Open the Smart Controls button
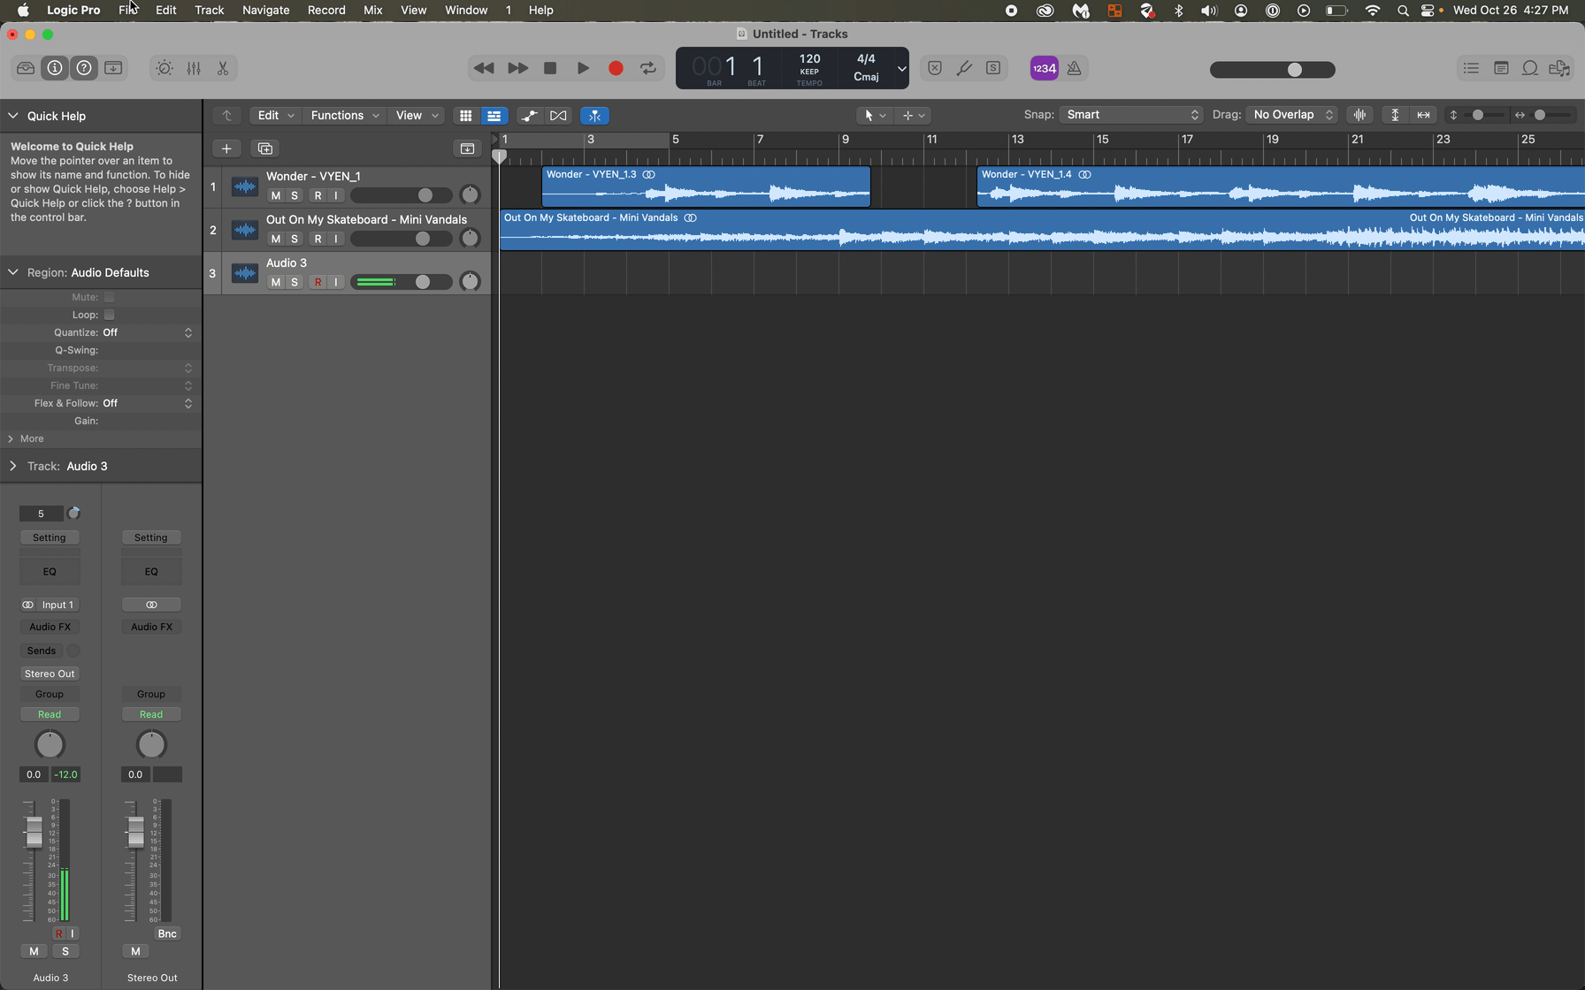 [165, 68]
